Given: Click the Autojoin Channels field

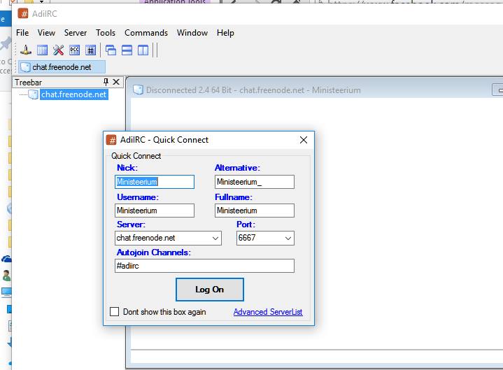Looking at the screenshot, I should pyautogui.click(x=204, y=266).
